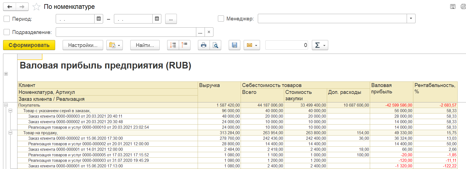Click the total revenue cell 1 587 420,00

(219, 105)
